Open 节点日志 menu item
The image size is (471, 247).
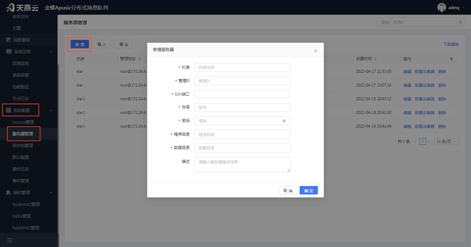tap(21, 99)
